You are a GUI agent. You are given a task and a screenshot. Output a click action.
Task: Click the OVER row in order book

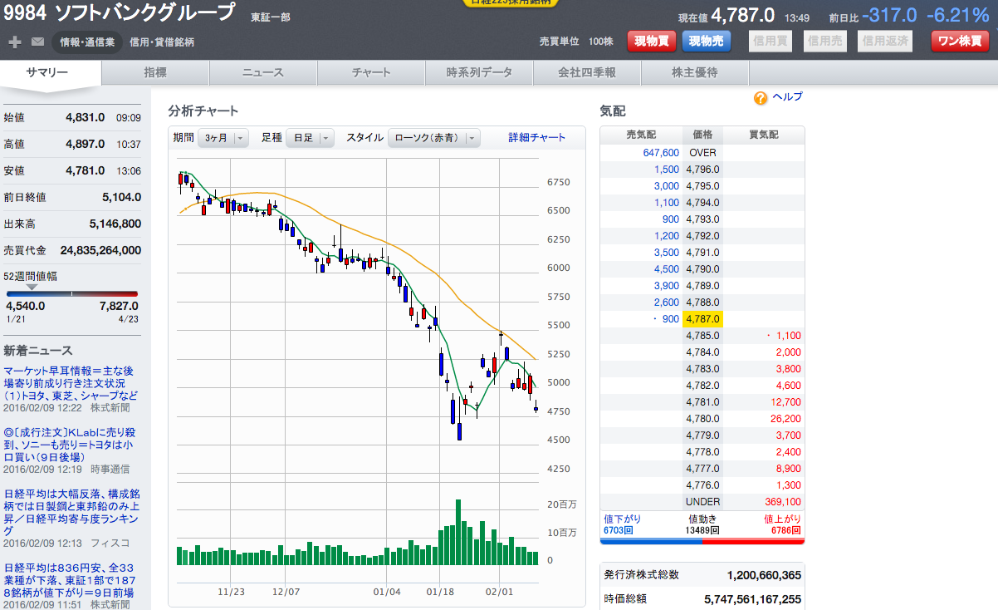pyautogui.click(x=702, y=152)
